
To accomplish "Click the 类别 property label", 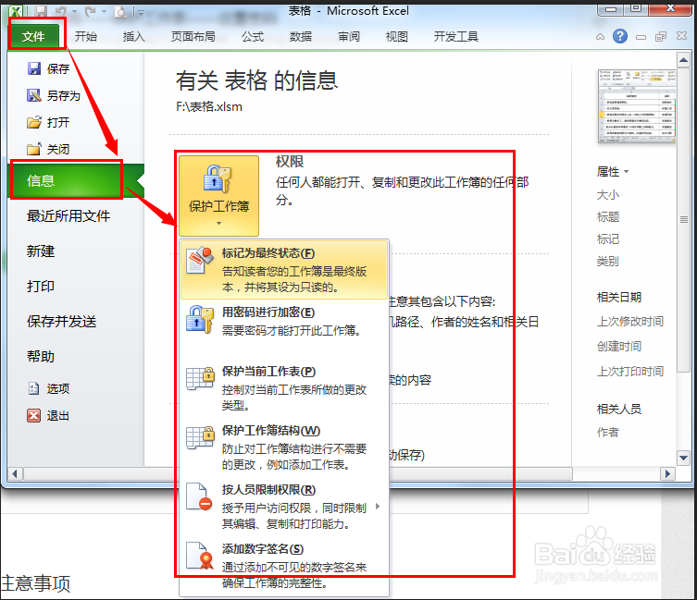I will (608, 261).
